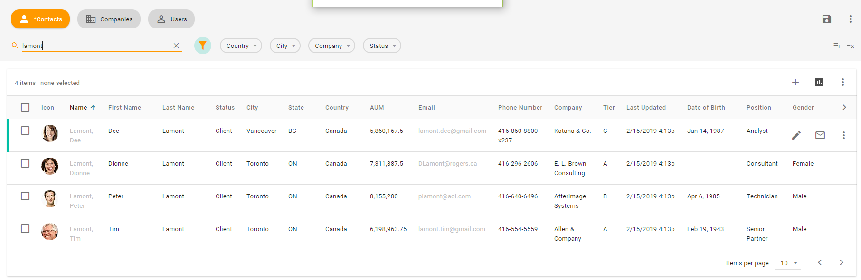
Task: Click the orange filter funnel icon
Action: tap(203, 46)
